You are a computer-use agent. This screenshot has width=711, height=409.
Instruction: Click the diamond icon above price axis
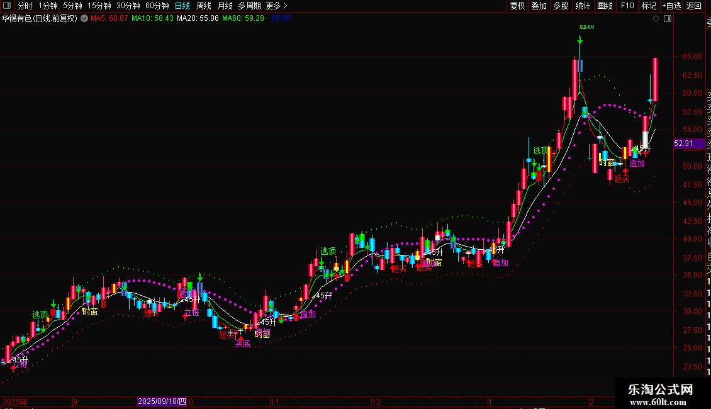pyautogui.click(x=656, y=19)
